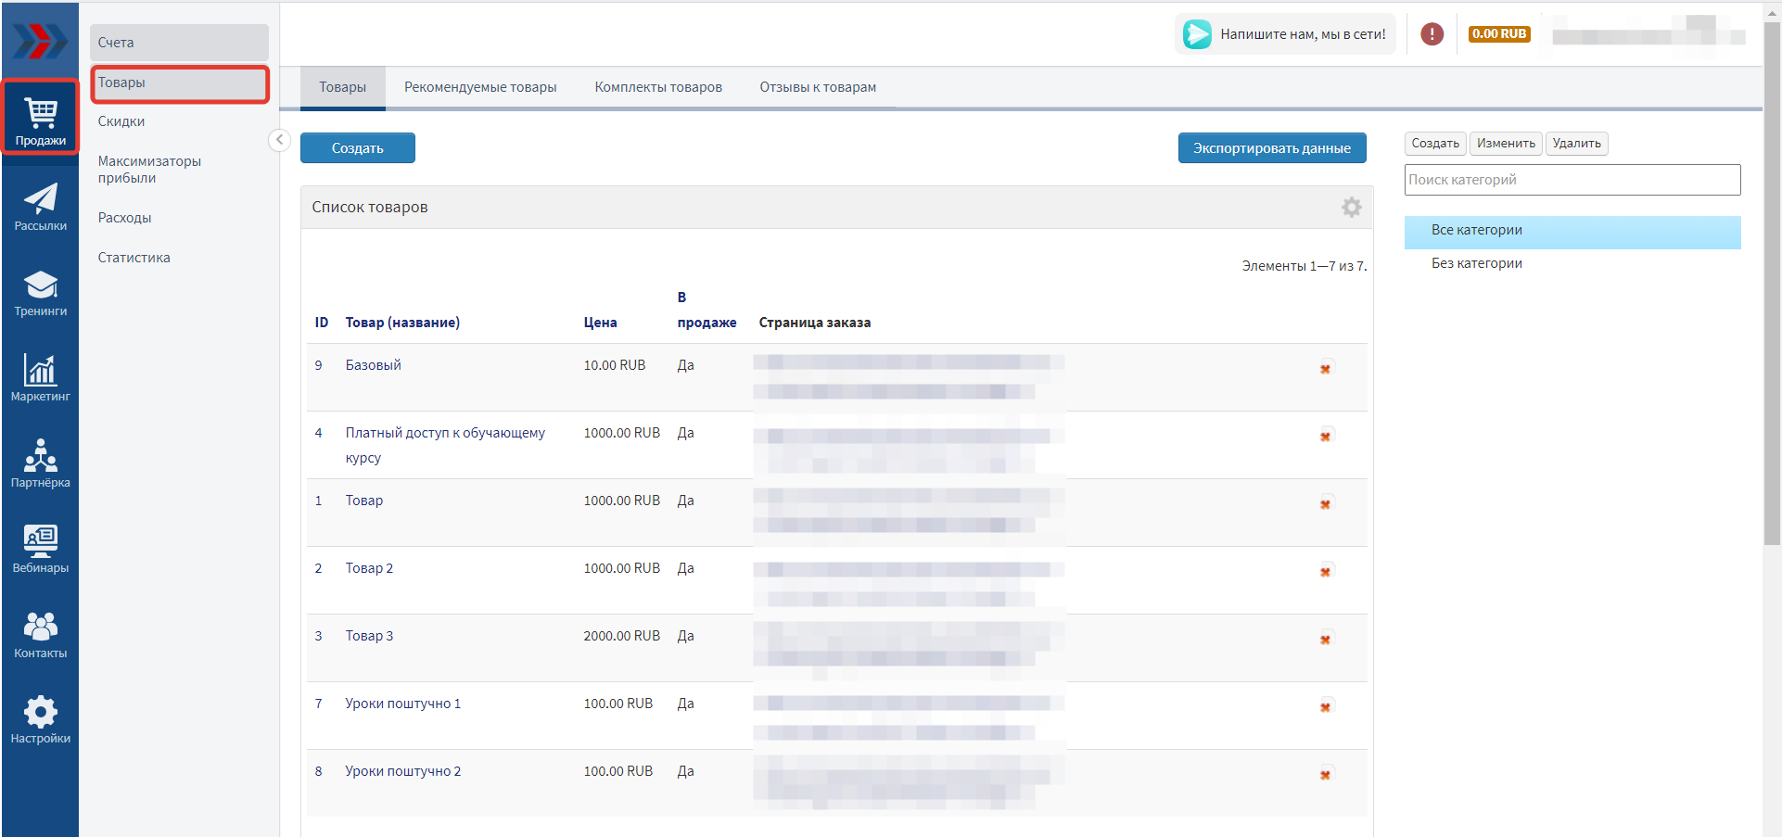Open Скидки in the sales submenu
1782x837 pixels.
point(121,121)
